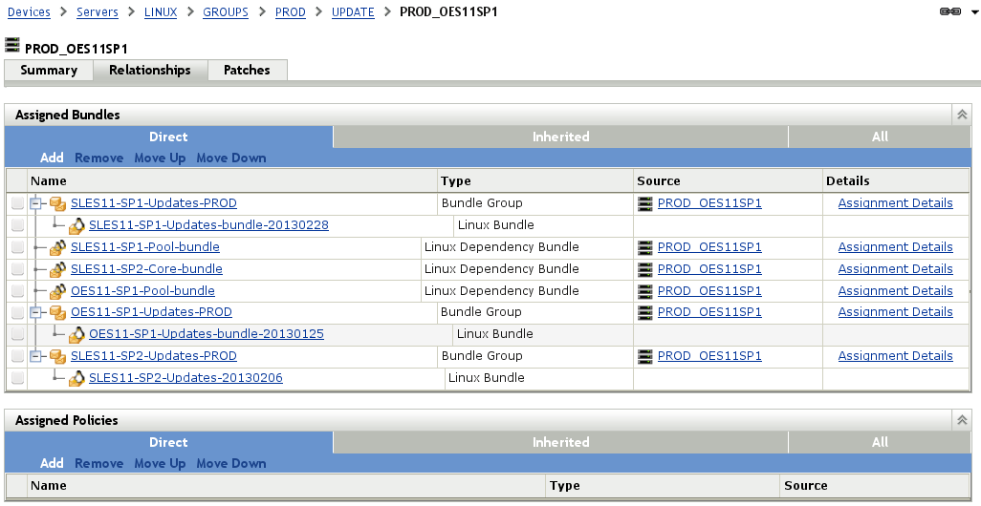
Task: Click the bundle group icon for SLES11-SP1-Updates-PROD
Action: (x=58, y=203)
